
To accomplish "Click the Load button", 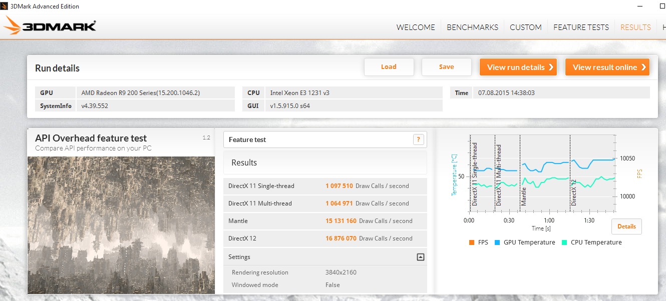I will pos(389,67).
